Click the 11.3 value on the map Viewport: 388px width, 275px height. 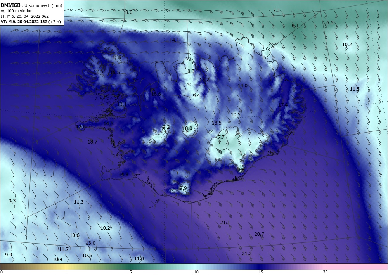point(79,202)
